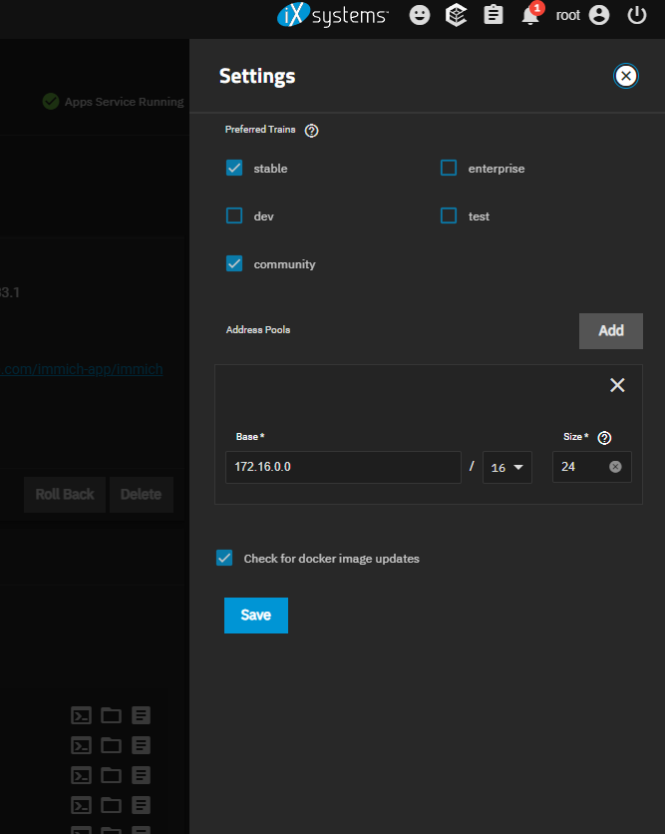Open the feedback smiley icon
This screenshot has height=834, width=665.
coord(421,15)
